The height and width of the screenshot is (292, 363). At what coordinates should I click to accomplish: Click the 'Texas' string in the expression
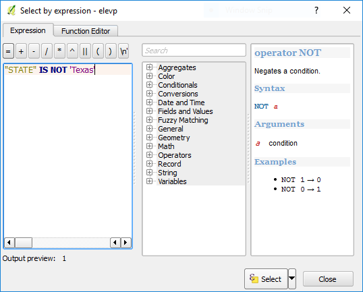pos(82,70)
